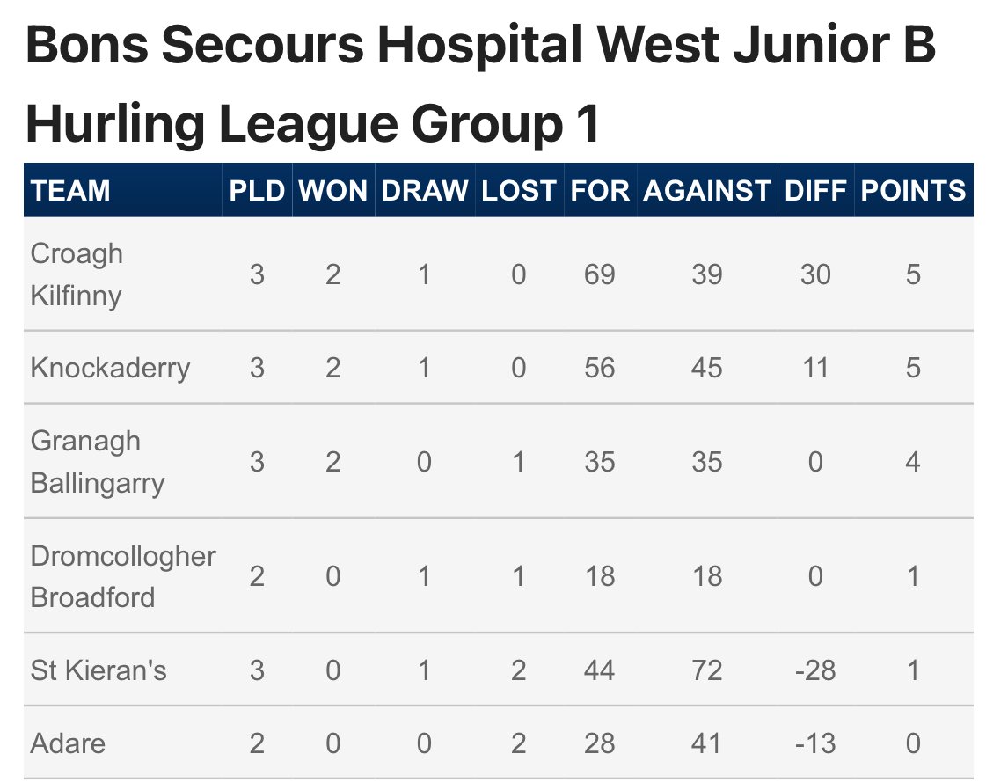Click the Knockaderry team name
This screenshot has height=783, width=986.
point(110,368)
